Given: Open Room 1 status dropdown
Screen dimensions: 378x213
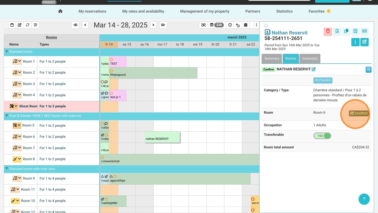Looking at the screenshot, I should (x=17, y=61).
